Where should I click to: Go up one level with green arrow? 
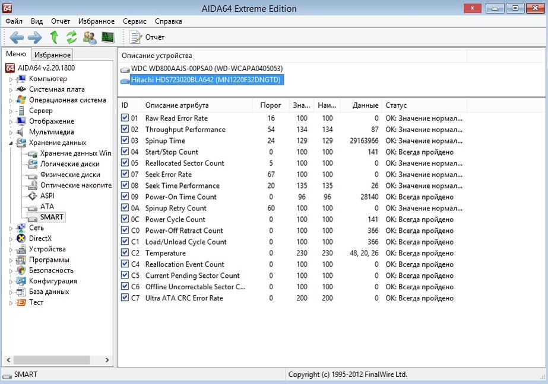point(54,37)
